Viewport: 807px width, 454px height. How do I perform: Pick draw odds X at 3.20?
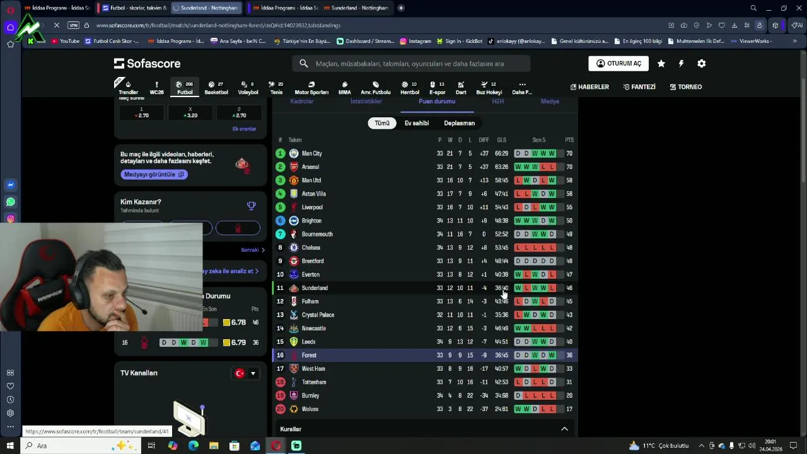coord(190,112)
